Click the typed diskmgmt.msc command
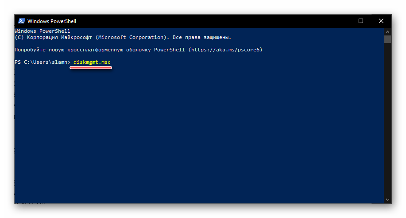The image size is (406, 218). click(x=92, y=62)
